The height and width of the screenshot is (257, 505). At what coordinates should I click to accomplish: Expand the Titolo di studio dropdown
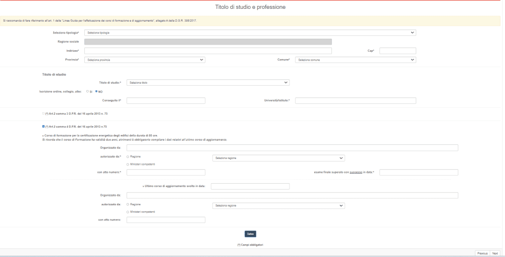[208, 83]
